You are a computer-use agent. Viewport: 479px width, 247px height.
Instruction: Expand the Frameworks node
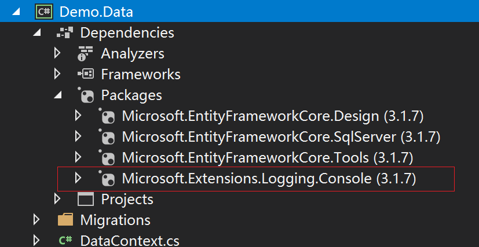point(57,75)
